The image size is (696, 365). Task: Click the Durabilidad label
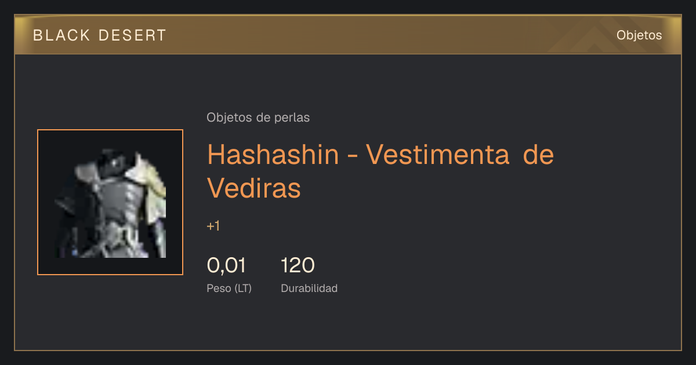click(309, 289)
